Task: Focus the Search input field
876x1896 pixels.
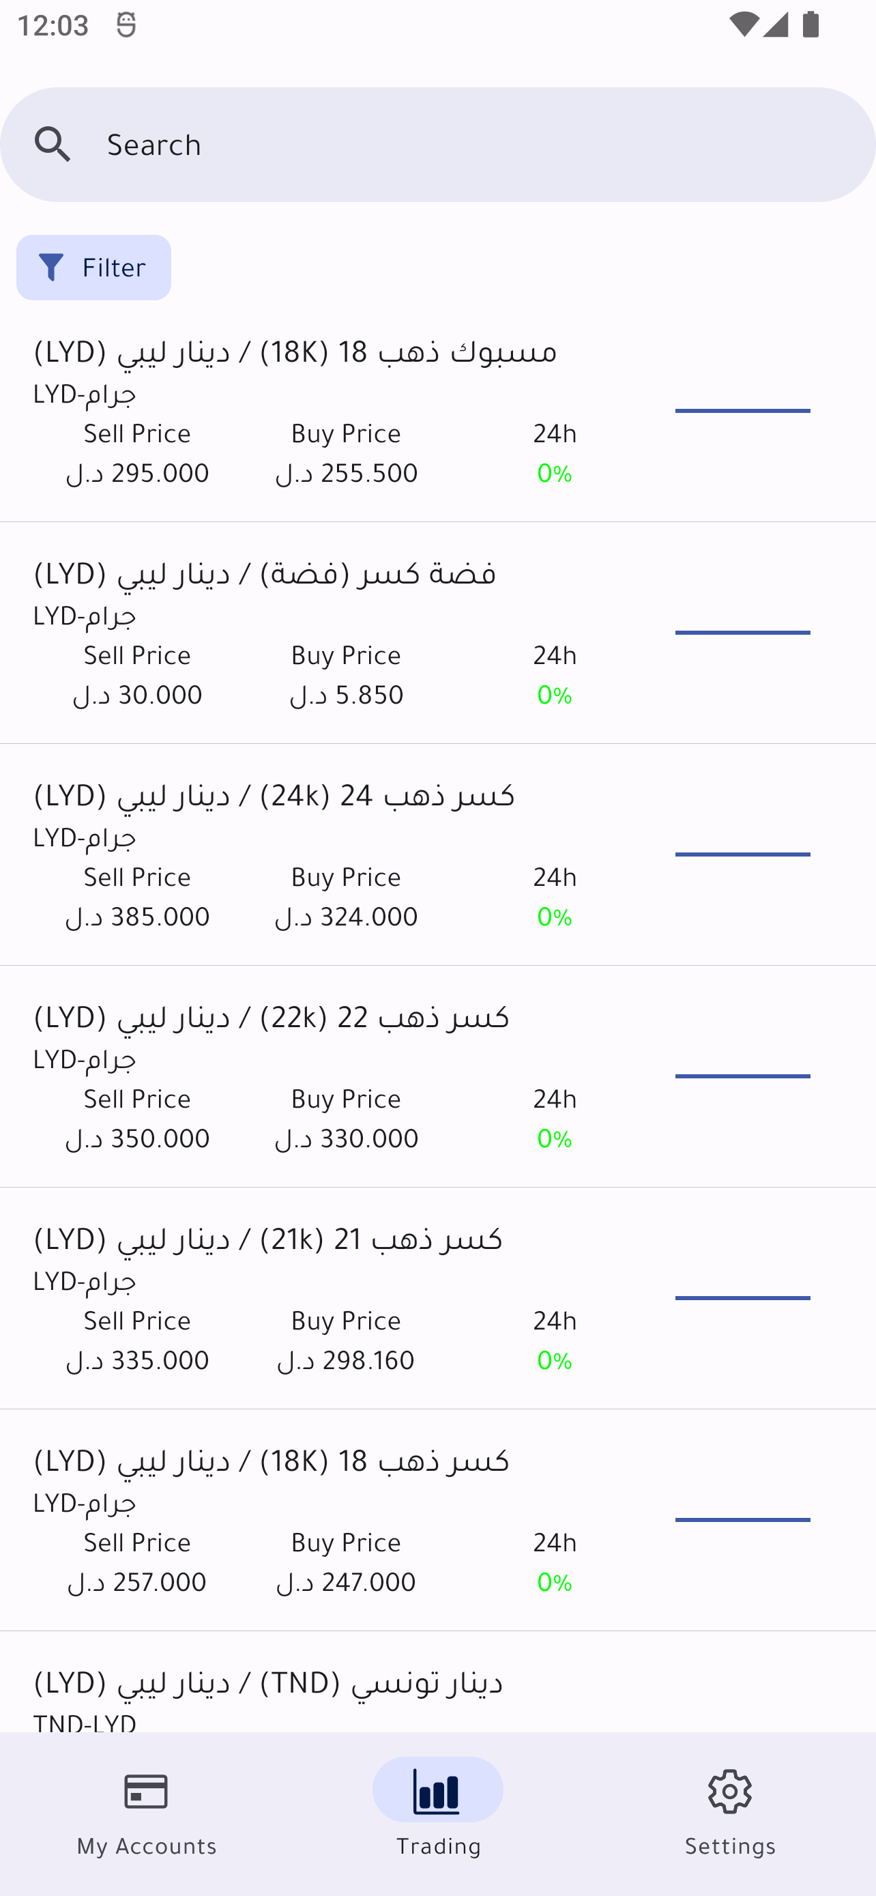Action: coord(471,144)
